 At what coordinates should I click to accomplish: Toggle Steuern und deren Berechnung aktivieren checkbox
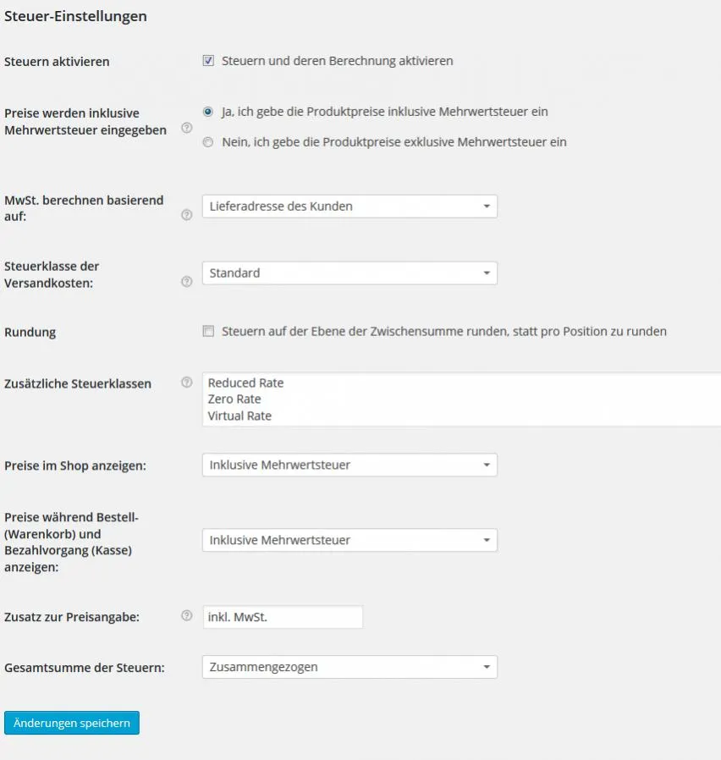click(208, 61)
